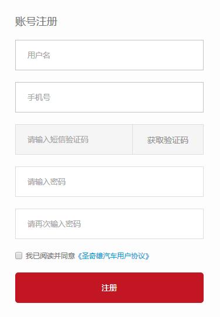The image size is (220, 317).
Task: Focus the 请输入密码 password field
Action: point(109,182)
